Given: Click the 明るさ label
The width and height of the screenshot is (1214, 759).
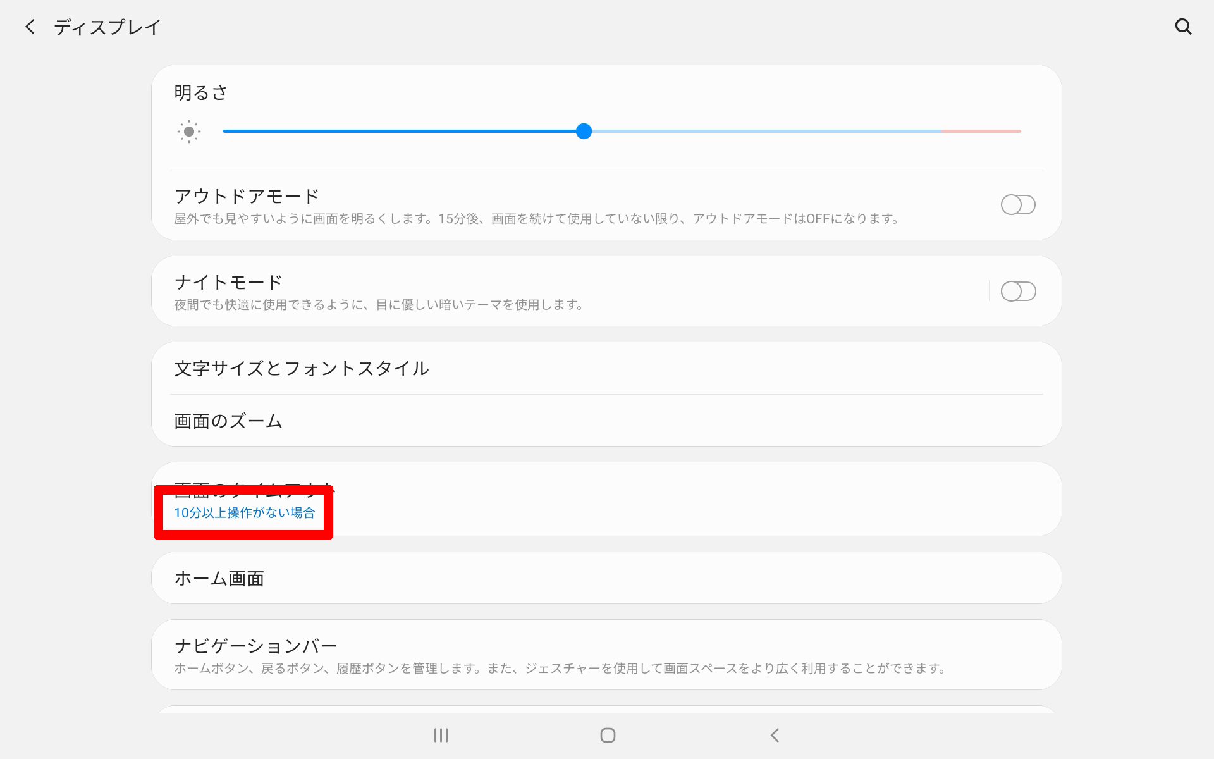Looking at the screenshot, I should click(200, 93).
